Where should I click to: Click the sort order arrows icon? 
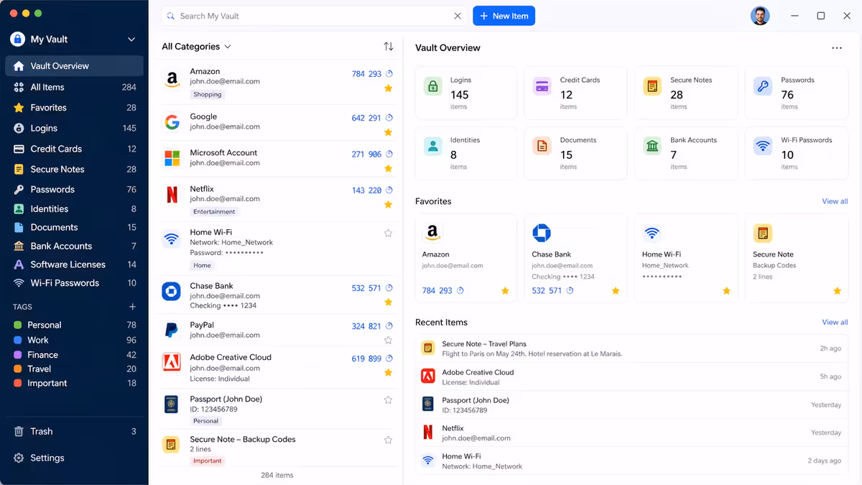click(x=389, y=47)
